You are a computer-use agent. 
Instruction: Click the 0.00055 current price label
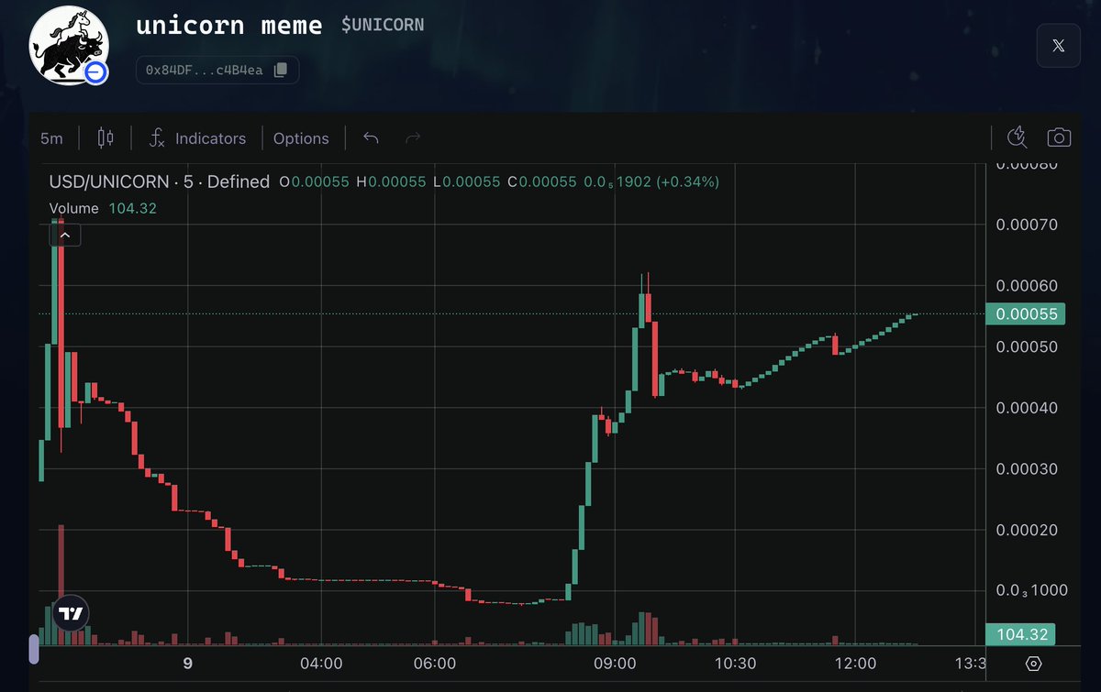pos(1026,314)
